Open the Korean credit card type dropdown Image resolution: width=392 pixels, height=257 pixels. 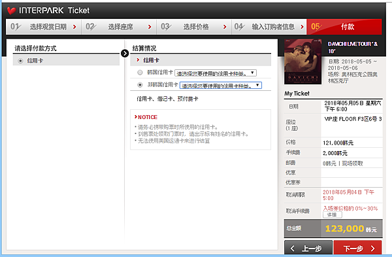click(216, 73)
